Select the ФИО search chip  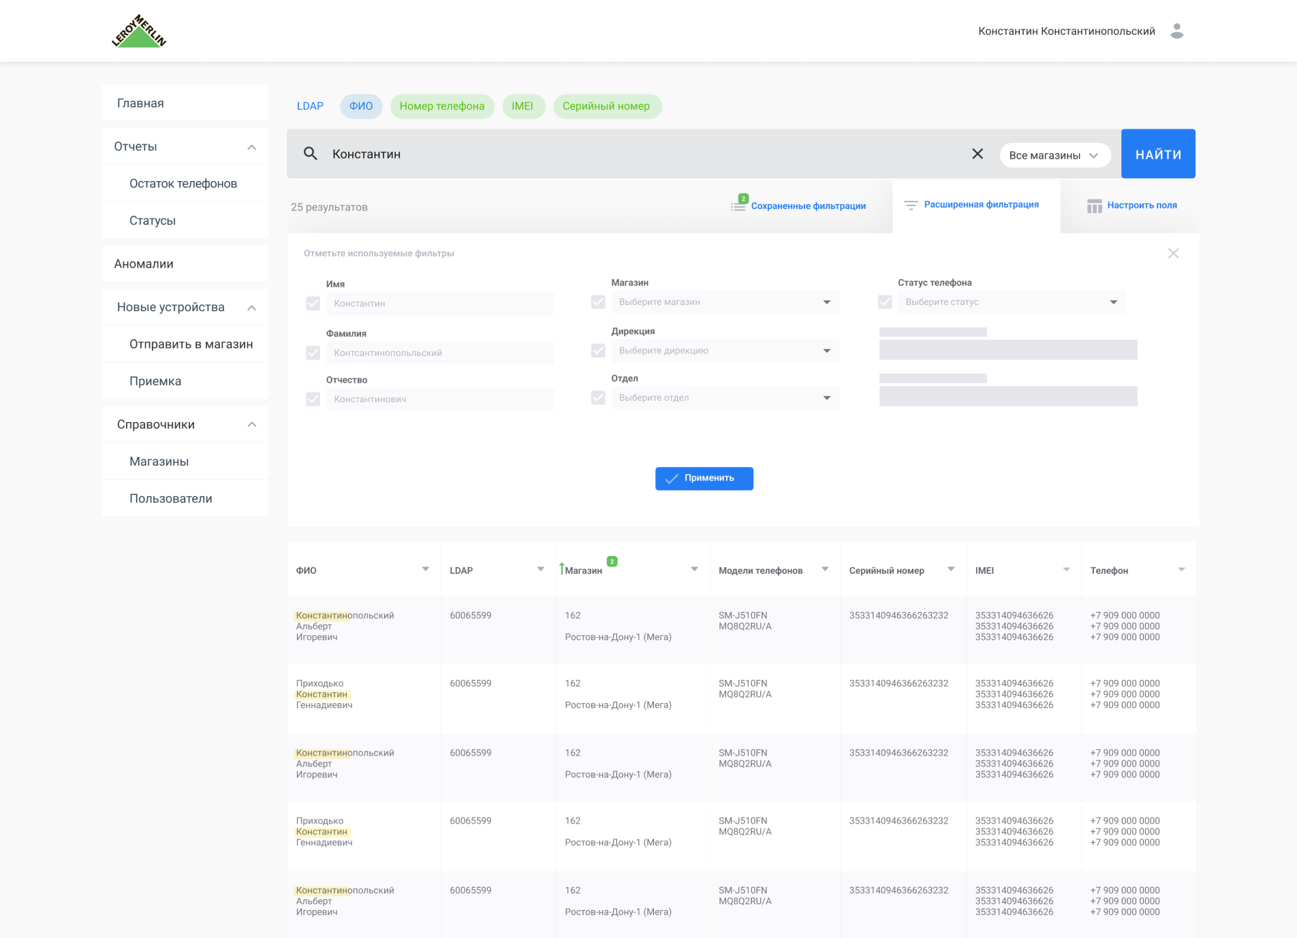(x=361, y=106)
